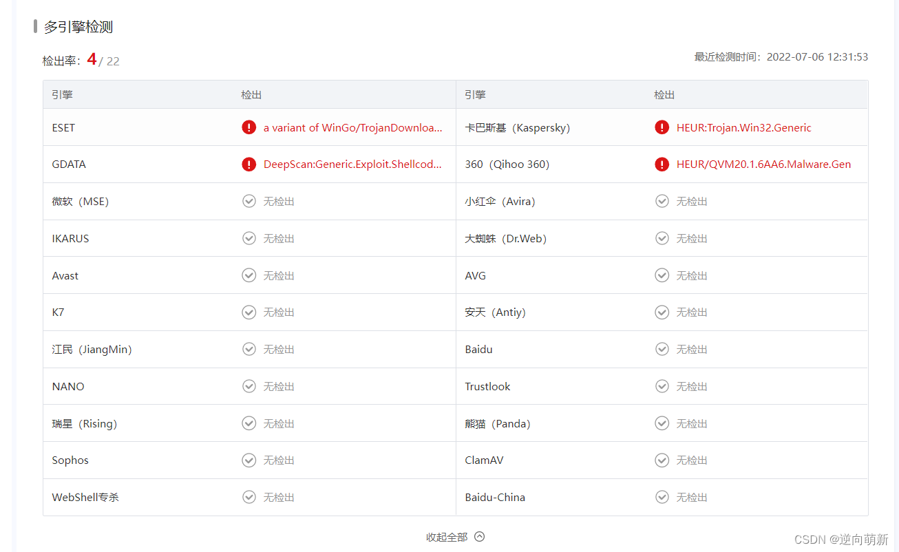This screenshot has width=899, height=552.
Task: Select the 360 (Qihoo 360) engine name
Action: point(507,164)
